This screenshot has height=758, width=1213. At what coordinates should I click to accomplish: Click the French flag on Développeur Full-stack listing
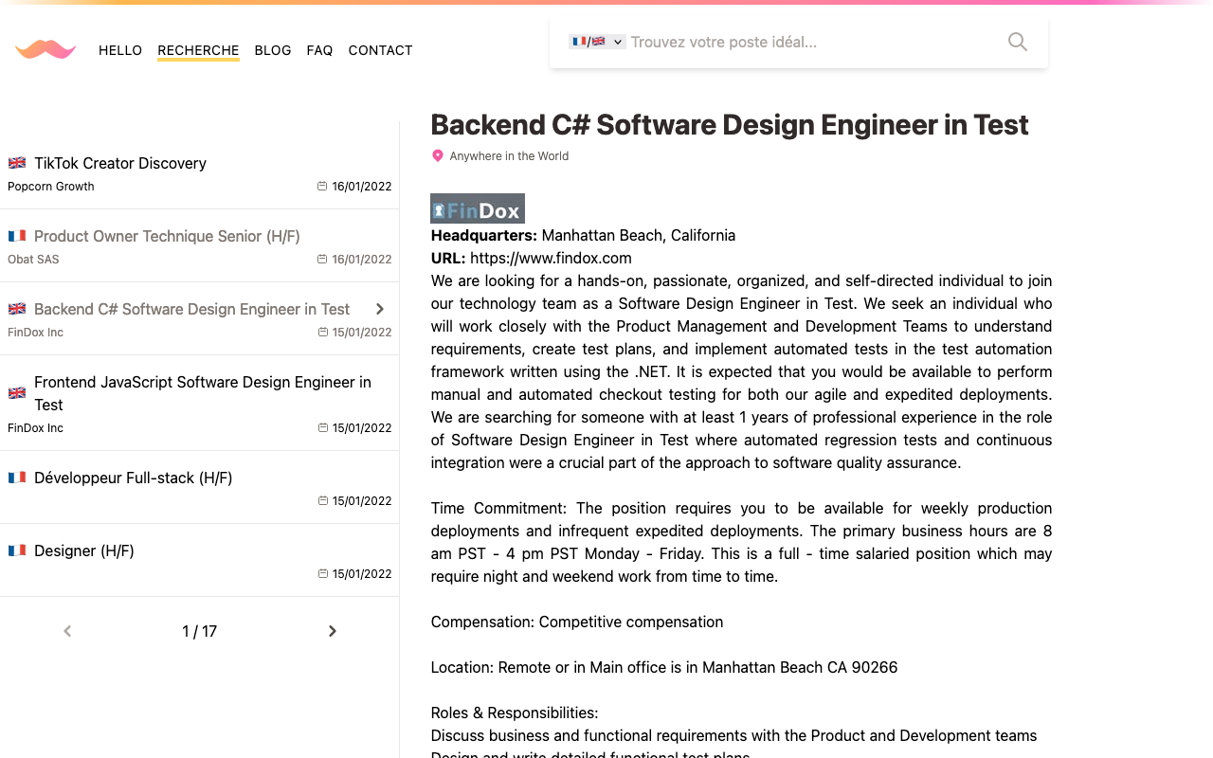[17, 477]
